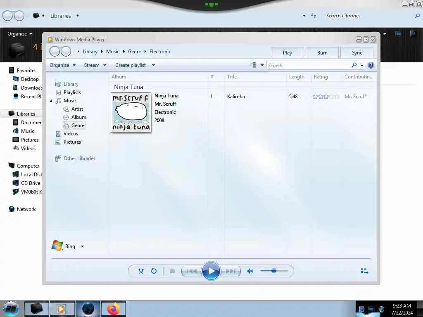Toggle repeat mode in the player
The image size is (423, 317).
(x=154, y=271)
